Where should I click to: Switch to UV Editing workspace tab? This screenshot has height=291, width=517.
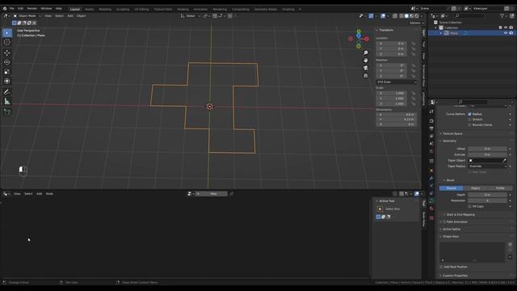[141, 9]
